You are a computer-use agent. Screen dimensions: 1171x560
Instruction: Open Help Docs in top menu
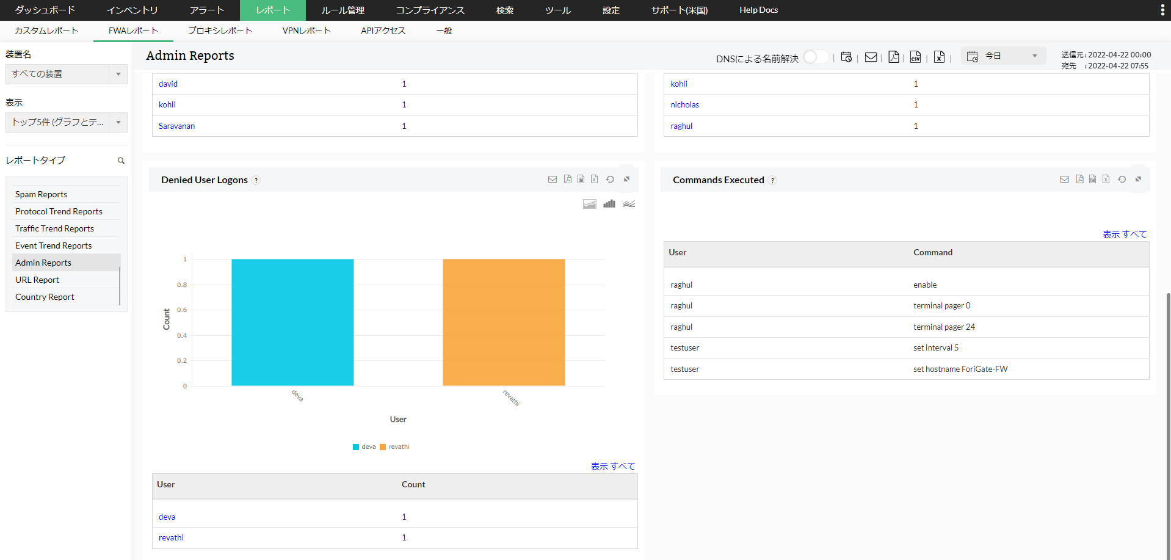pyautogui.click(x=759, y=10)
